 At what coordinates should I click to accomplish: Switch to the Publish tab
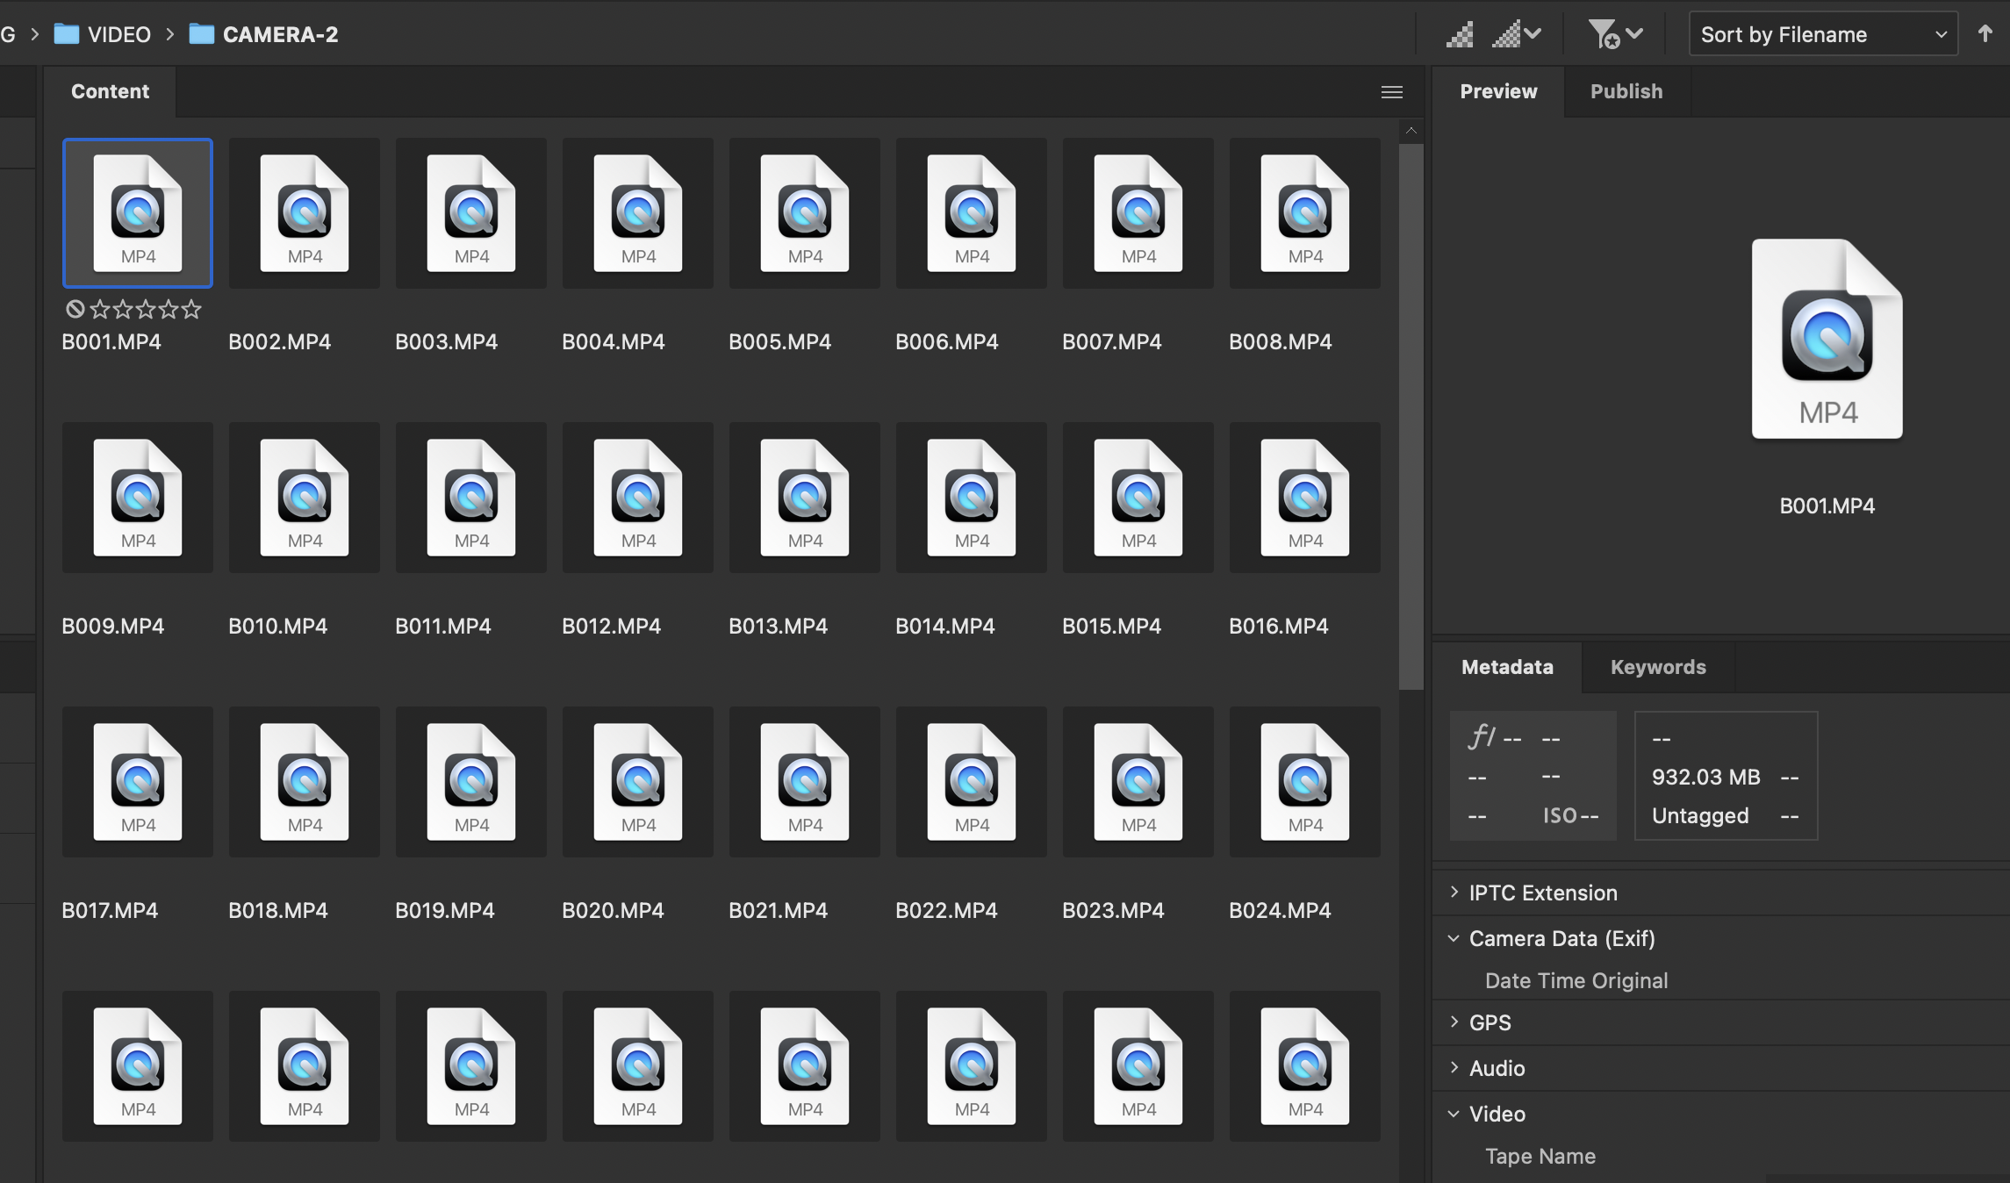[x=1626, y=91]
